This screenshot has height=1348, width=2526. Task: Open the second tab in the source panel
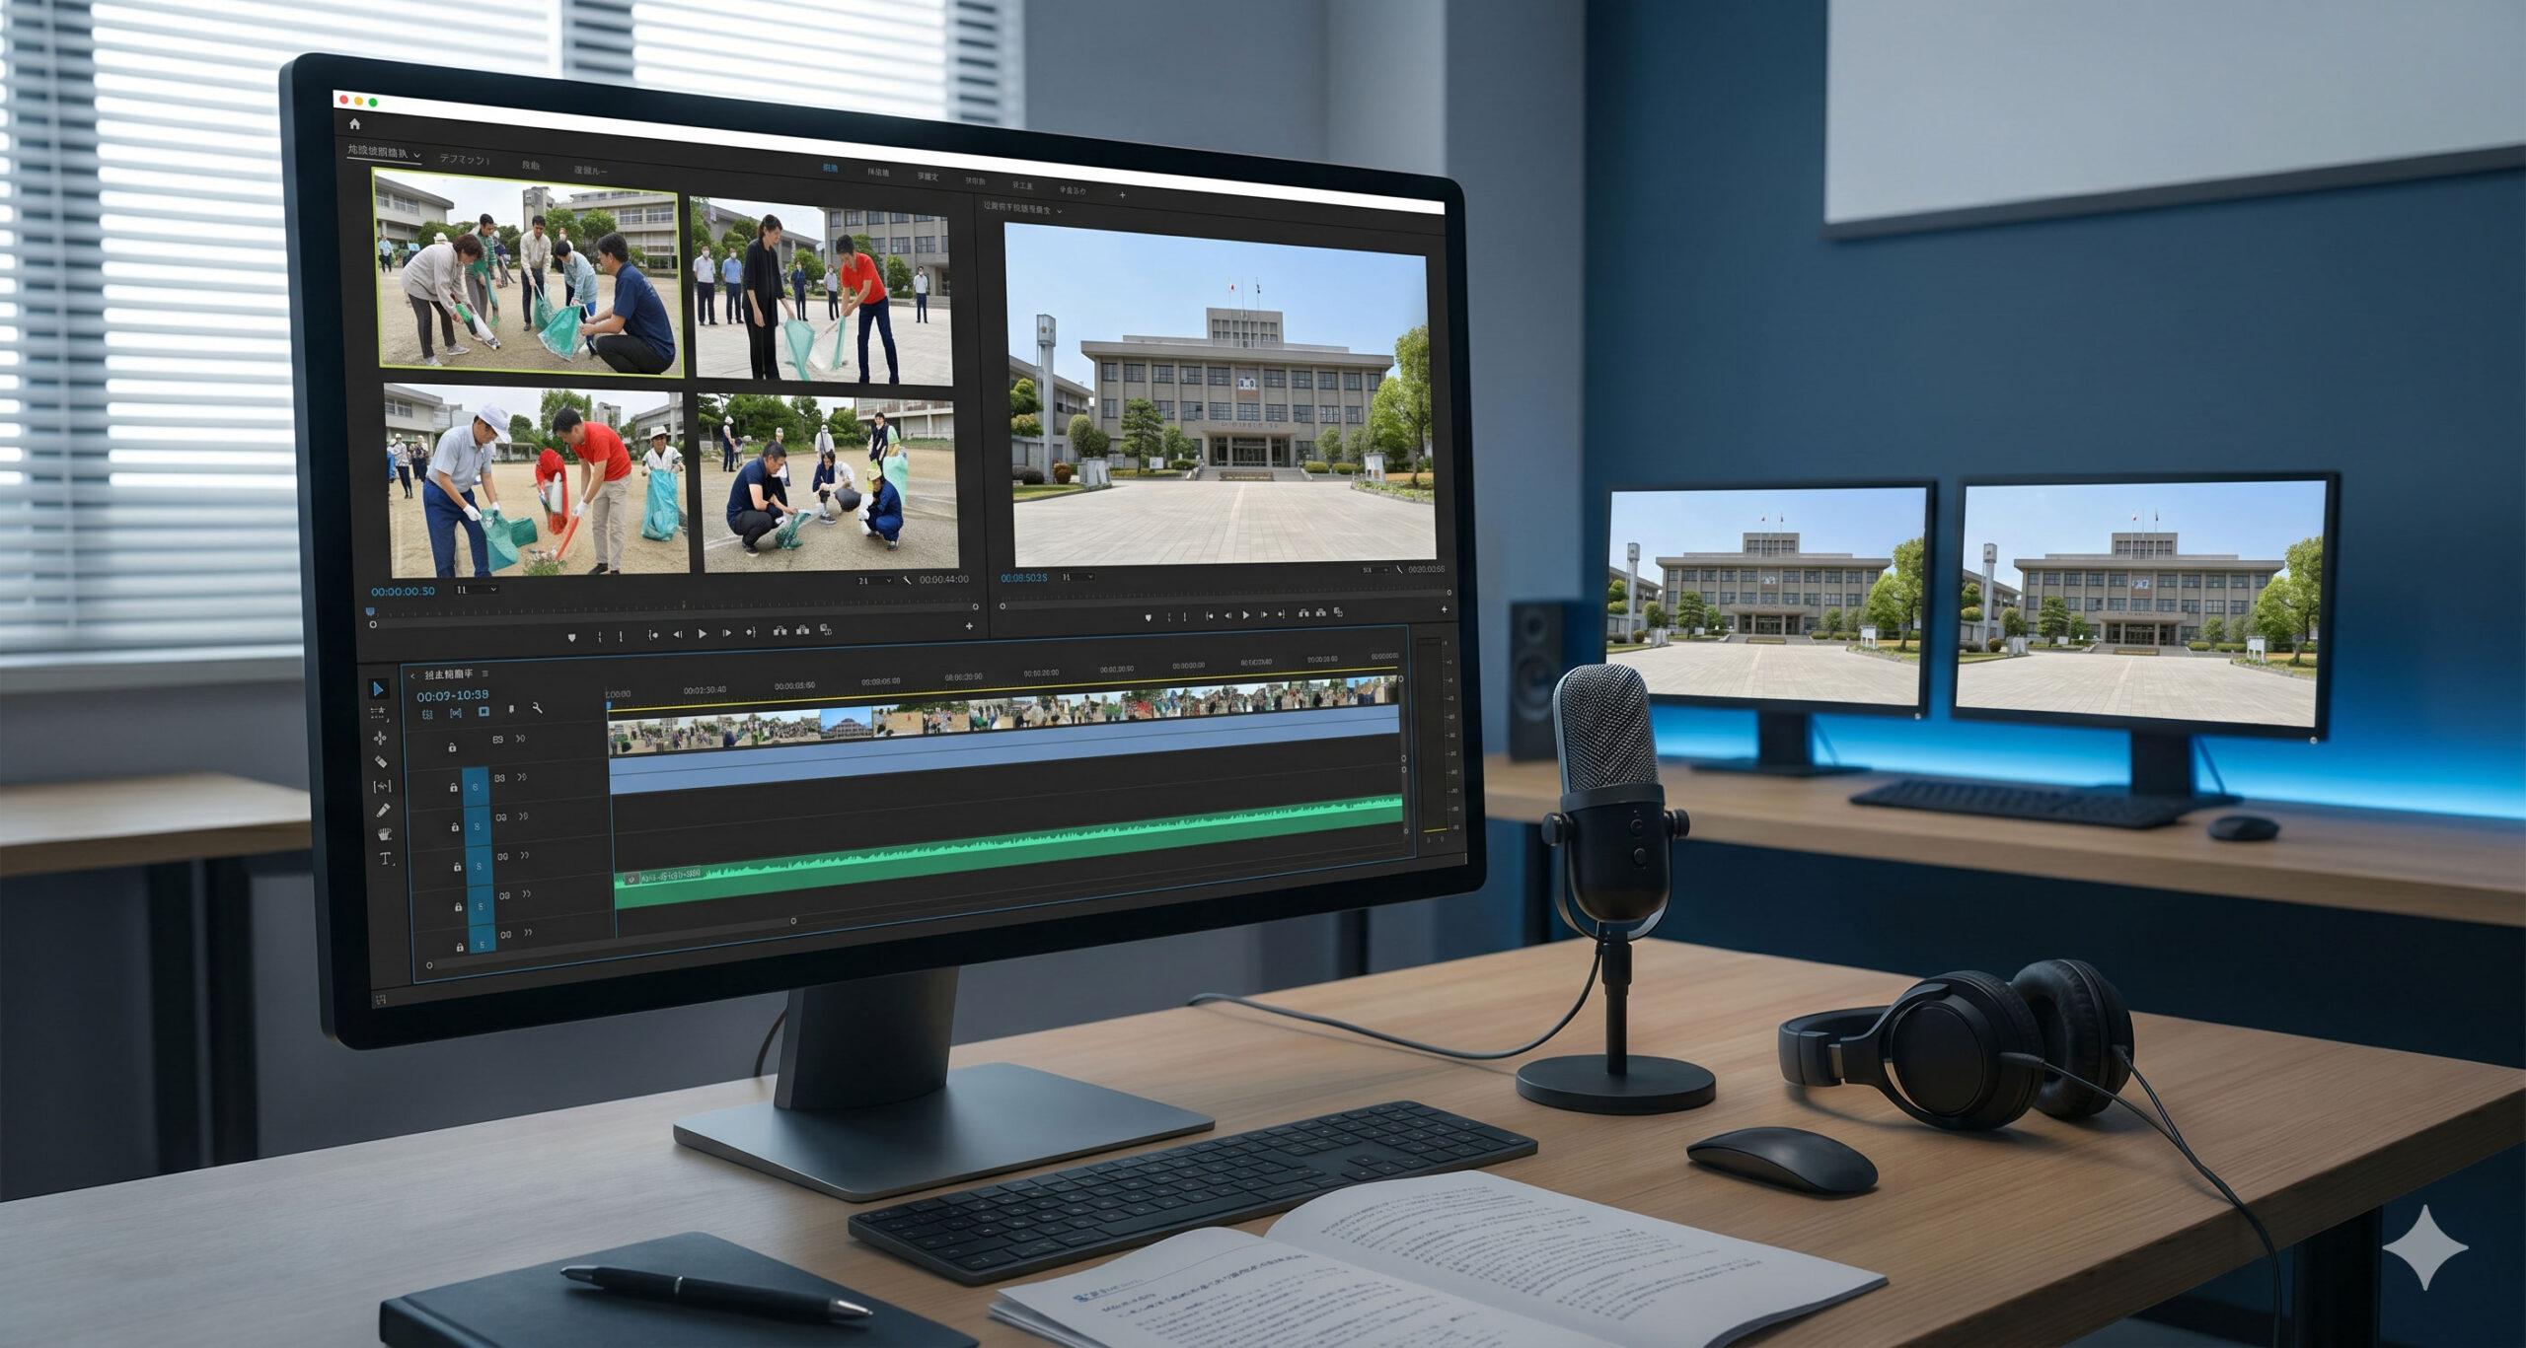pyautogui.click(x=464, y=159)
